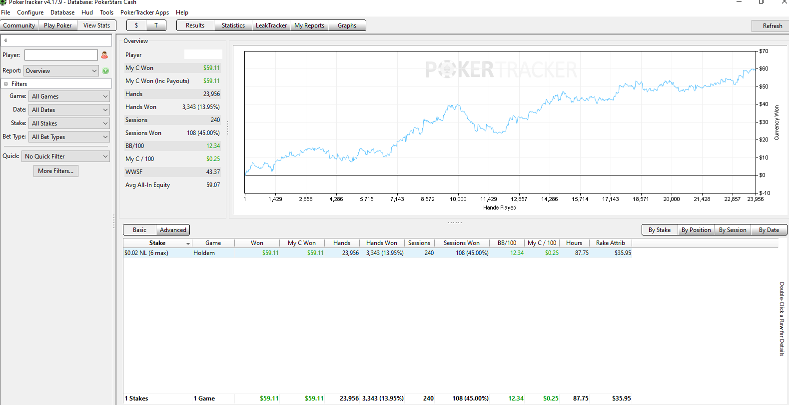Sort table by the BB/100 column header

coord(507,243)
